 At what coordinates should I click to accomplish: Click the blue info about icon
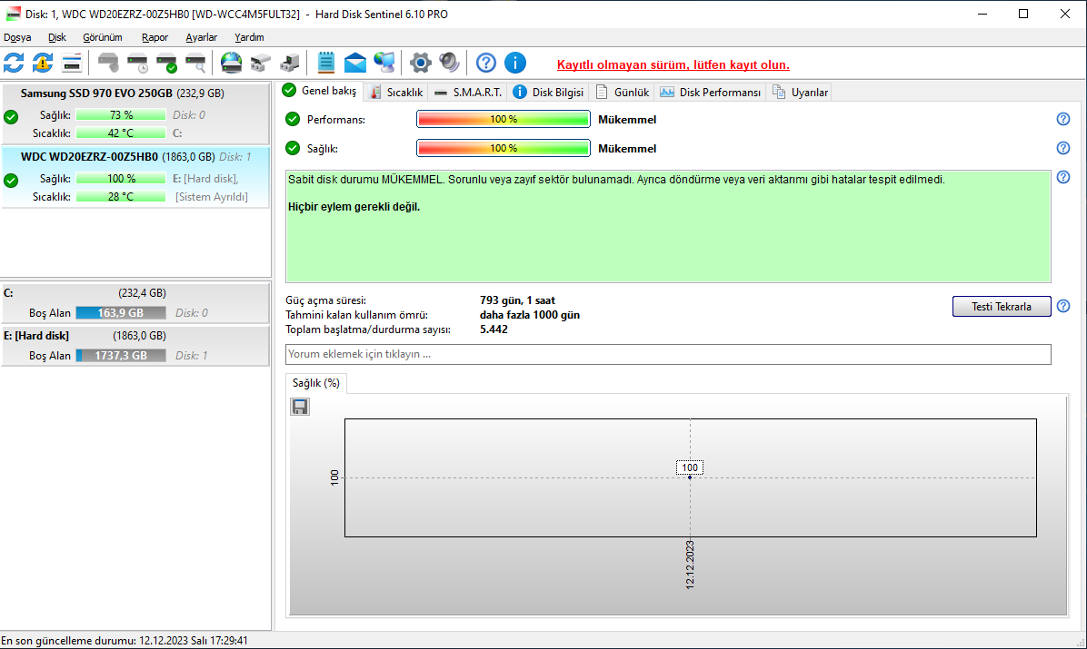click(x=515, y=63)
